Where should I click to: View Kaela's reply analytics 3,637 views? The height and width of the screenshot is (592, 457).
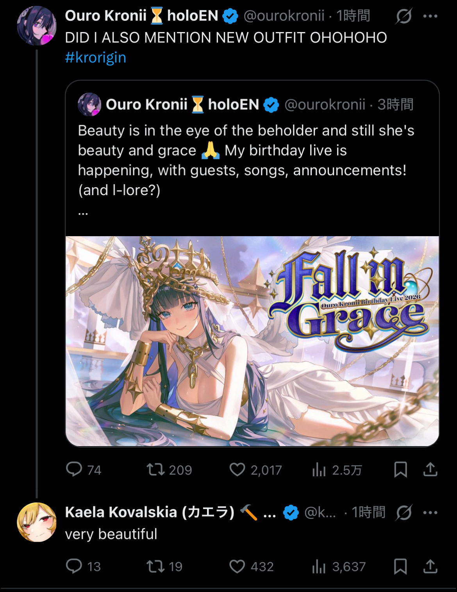click(319, 566)
